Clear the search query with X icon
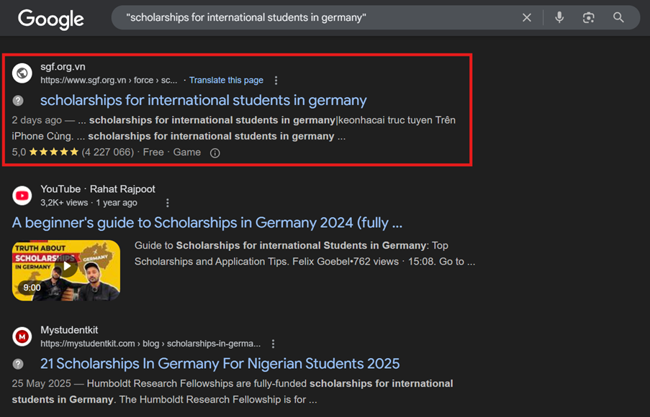The height and width of the screenshot is (417, 650). [x=527, y=18]
